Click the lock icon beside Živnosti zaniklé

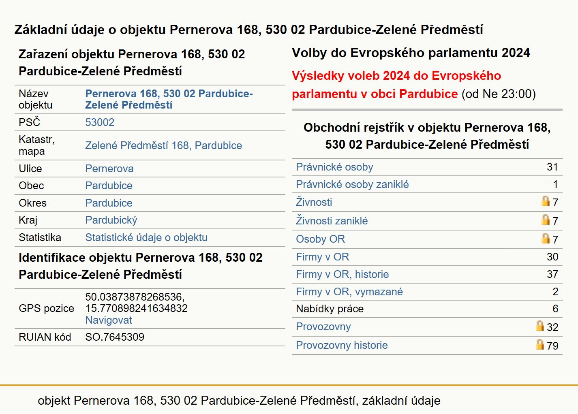point(546,220)
